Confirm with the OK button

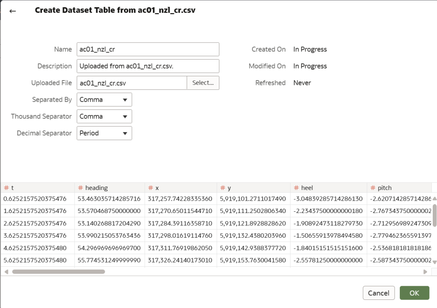414,293
